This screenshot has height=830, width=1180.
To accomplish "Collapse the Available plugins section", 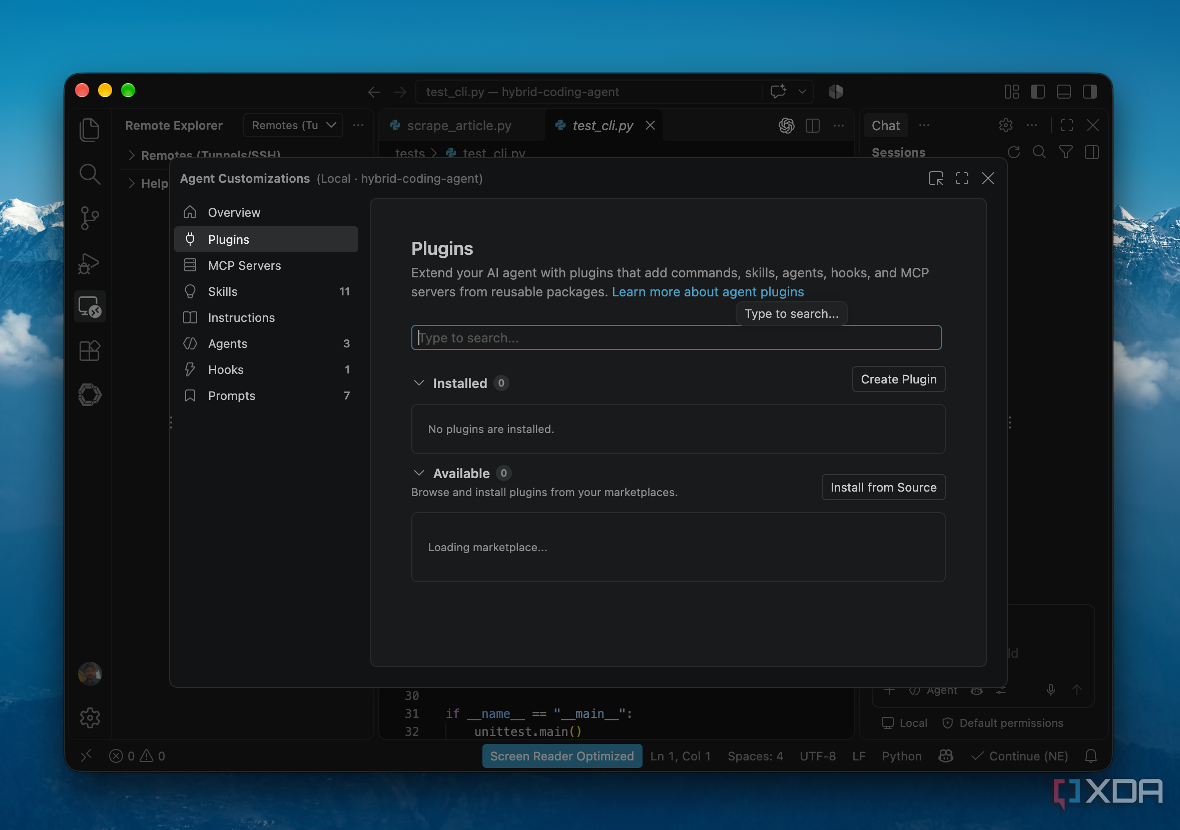I will pyautogui.click(x=419, y=473).
